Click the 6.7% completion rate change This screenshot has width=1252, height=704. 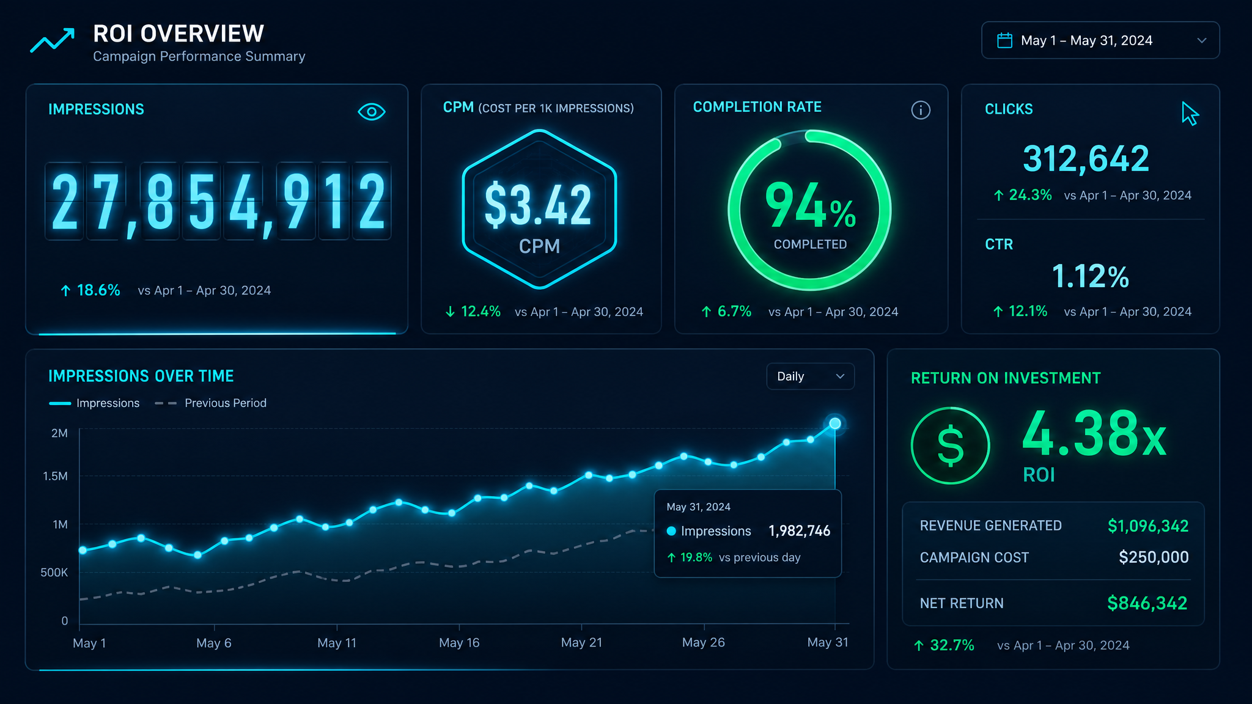726,312
